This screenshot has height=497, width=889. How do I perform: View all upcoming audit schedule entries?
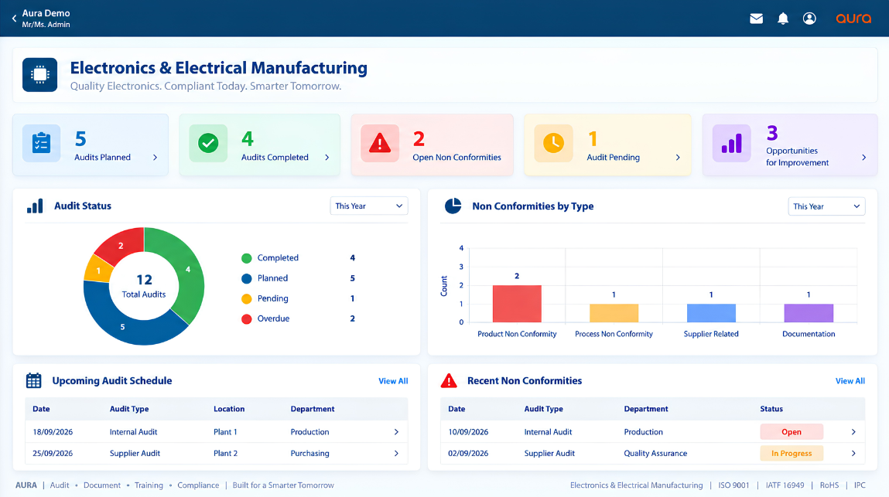click(x=393, y=381)
